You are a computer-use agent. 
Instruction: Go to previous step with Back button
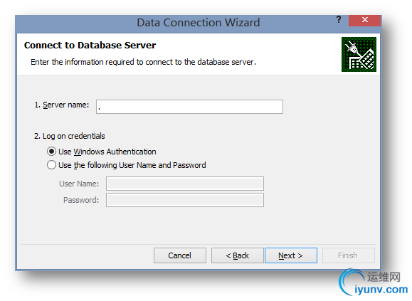pyautogui.click(x=237, y=255)
